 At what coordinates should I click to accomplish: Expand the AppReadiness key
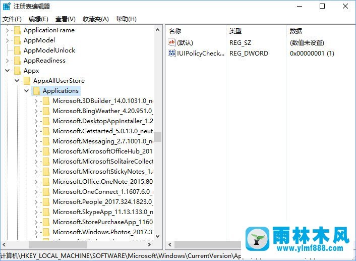point(7,61)
